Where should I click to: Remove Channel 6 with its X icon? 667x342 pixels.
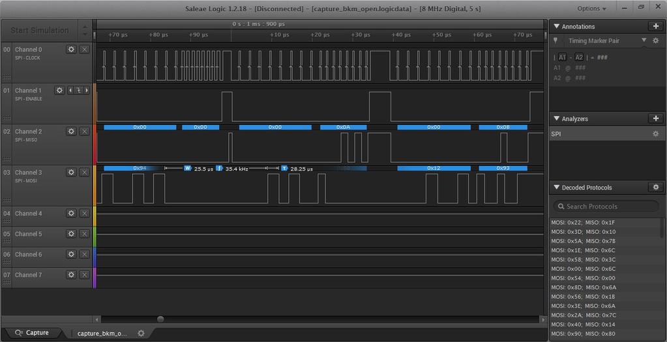pos(85,254)
